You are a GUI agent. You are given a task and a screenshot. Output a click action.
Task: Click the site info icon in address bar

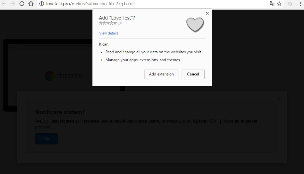point(41,4)
